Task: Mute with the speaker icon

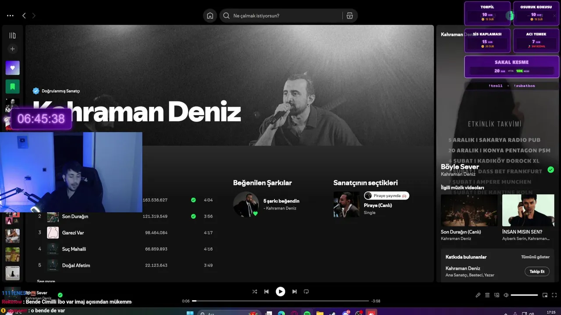Action: [506, 295]
